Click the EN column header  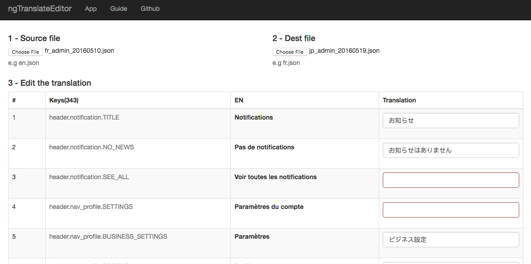point(239,100)
